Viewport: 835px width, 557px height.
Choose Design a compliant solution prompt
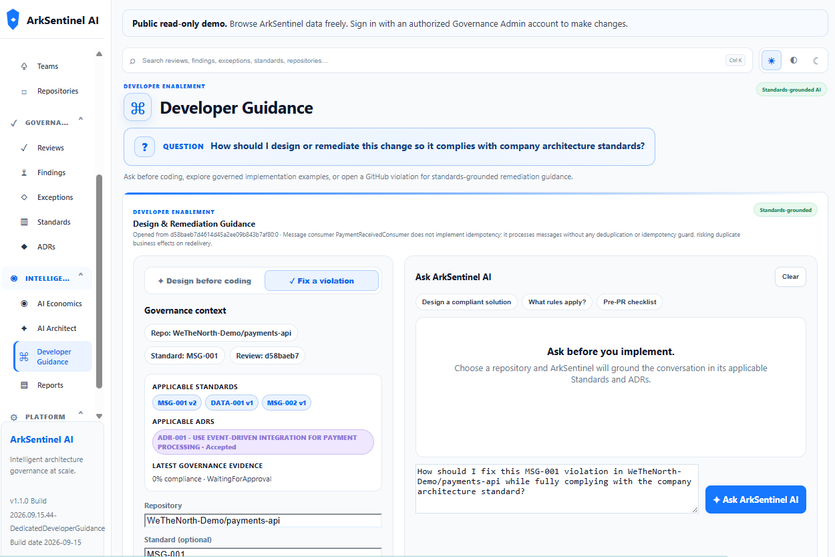click(x=466, y=302)
